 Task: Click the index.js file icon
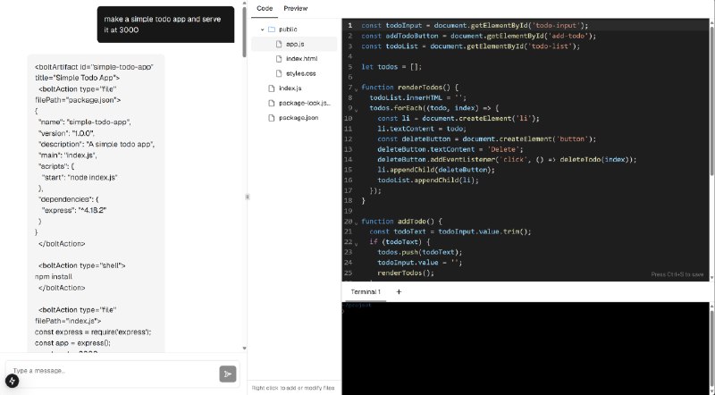click(272, 88)
